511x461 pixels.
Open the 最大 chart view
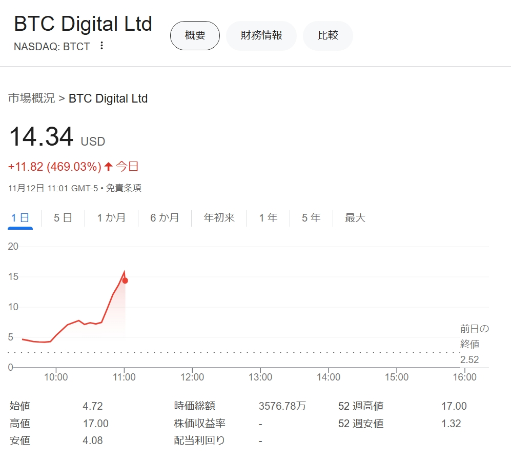(355, 217)
